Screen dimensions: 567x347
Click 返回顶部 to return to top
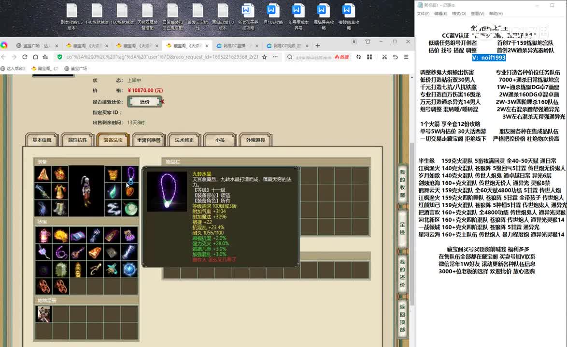click(x=402, y=318)
